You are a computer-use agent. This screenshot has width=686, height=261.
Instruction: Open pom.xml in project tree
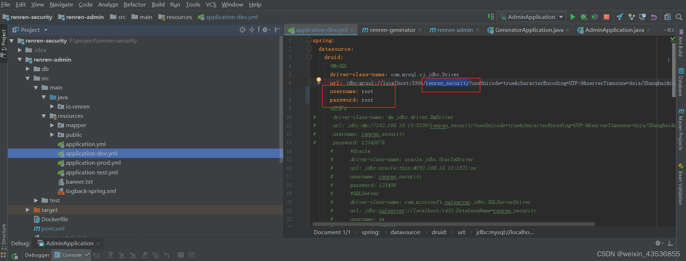point(49,228)
